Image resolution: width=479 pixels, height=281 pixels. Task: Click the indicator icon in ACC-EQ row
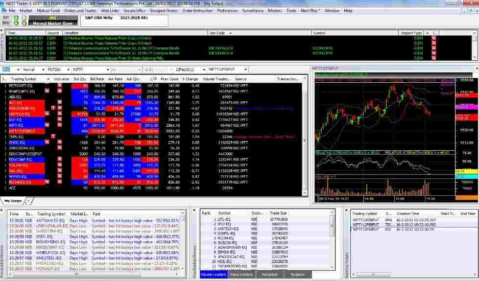(x=60, y=102)
